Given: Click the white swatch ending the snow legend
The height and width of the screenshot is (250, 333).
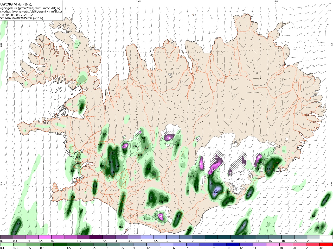Looking at the screenshot, I should point(326,237).
